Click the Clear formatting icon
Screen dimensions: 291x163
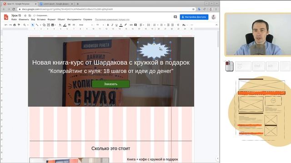[178, 25]
